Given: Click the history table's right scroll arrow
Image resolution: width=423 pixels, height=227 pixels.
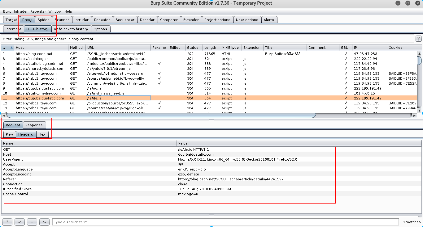Looking at the screenshot, I should [415, 116].
